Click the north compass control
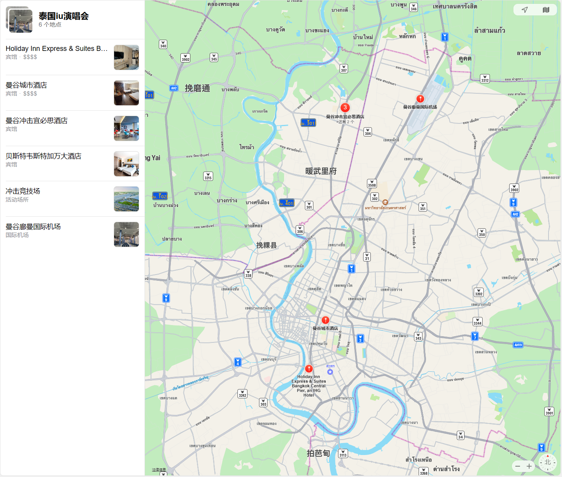Screen dimensions: 562x477 (548, 462)
